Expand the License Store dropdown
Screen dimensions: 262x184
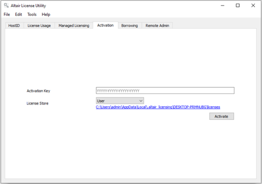[120, 101]
